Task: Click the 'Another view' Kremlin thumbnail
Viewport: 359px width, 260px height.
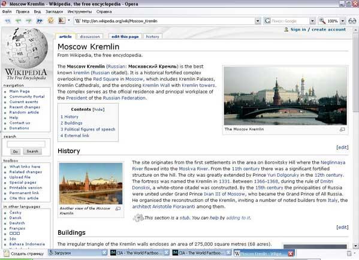Action: tap(90, 183)
